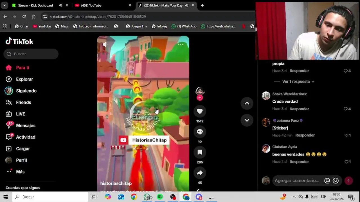
Task: Reply to Shaka WeroMartinez's comment
Action: point(299,109)
